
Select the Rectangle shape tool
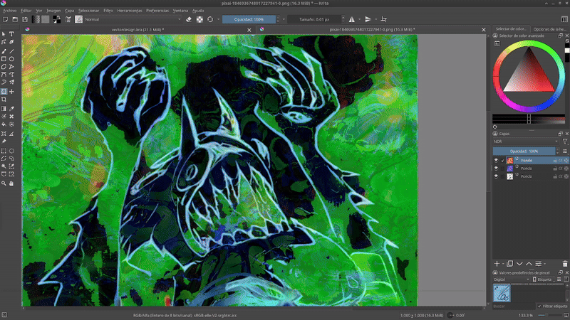pyautogui.click(x=4, y=59)
